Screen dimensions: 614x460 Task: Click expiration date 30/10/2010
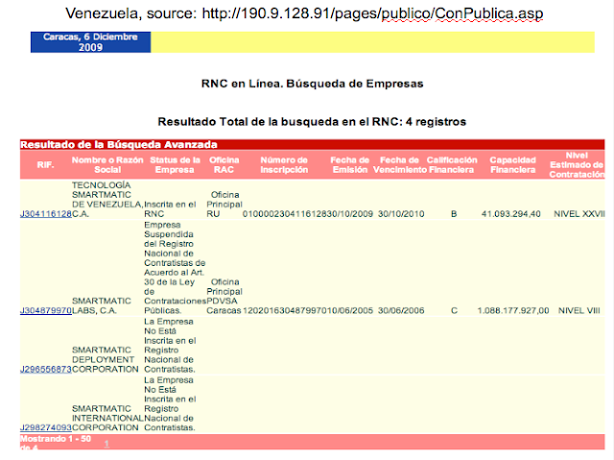click(401, 214)
